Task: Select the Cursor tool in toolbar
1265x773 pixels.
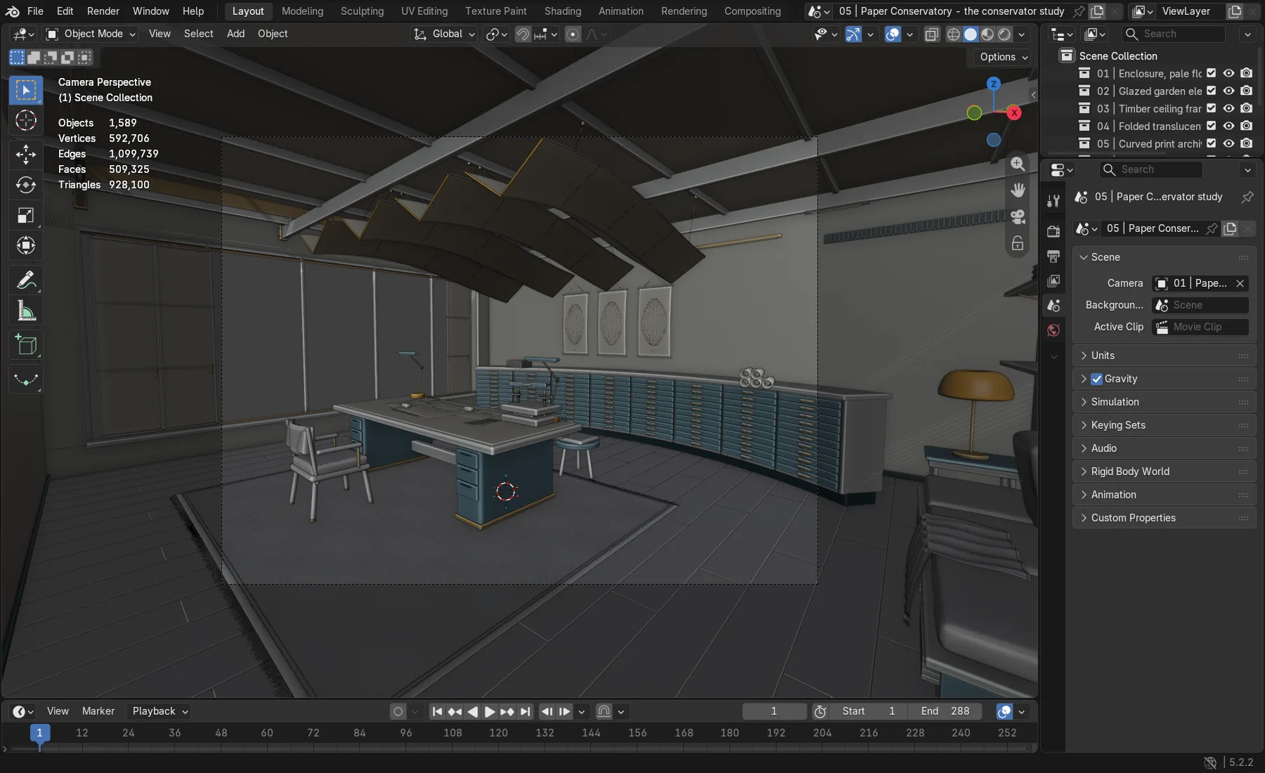Action: [26, 121]
